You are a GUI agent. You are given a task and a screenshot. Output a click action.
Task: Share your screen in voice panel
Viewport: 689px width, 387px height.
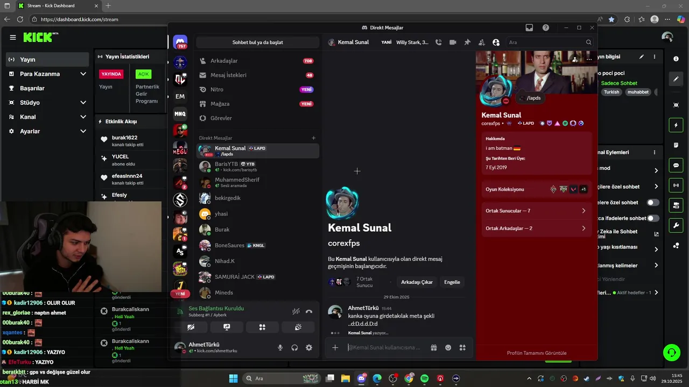227,327
